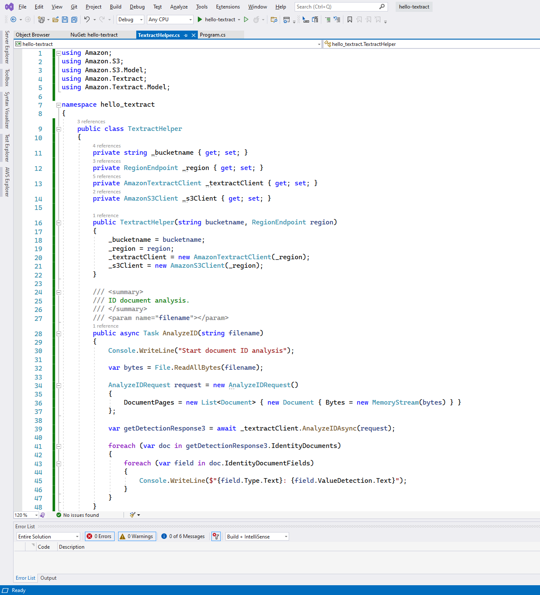Click the error list filter funnel icon
Screen dimensions: 540x595
[x=216, y=536]
